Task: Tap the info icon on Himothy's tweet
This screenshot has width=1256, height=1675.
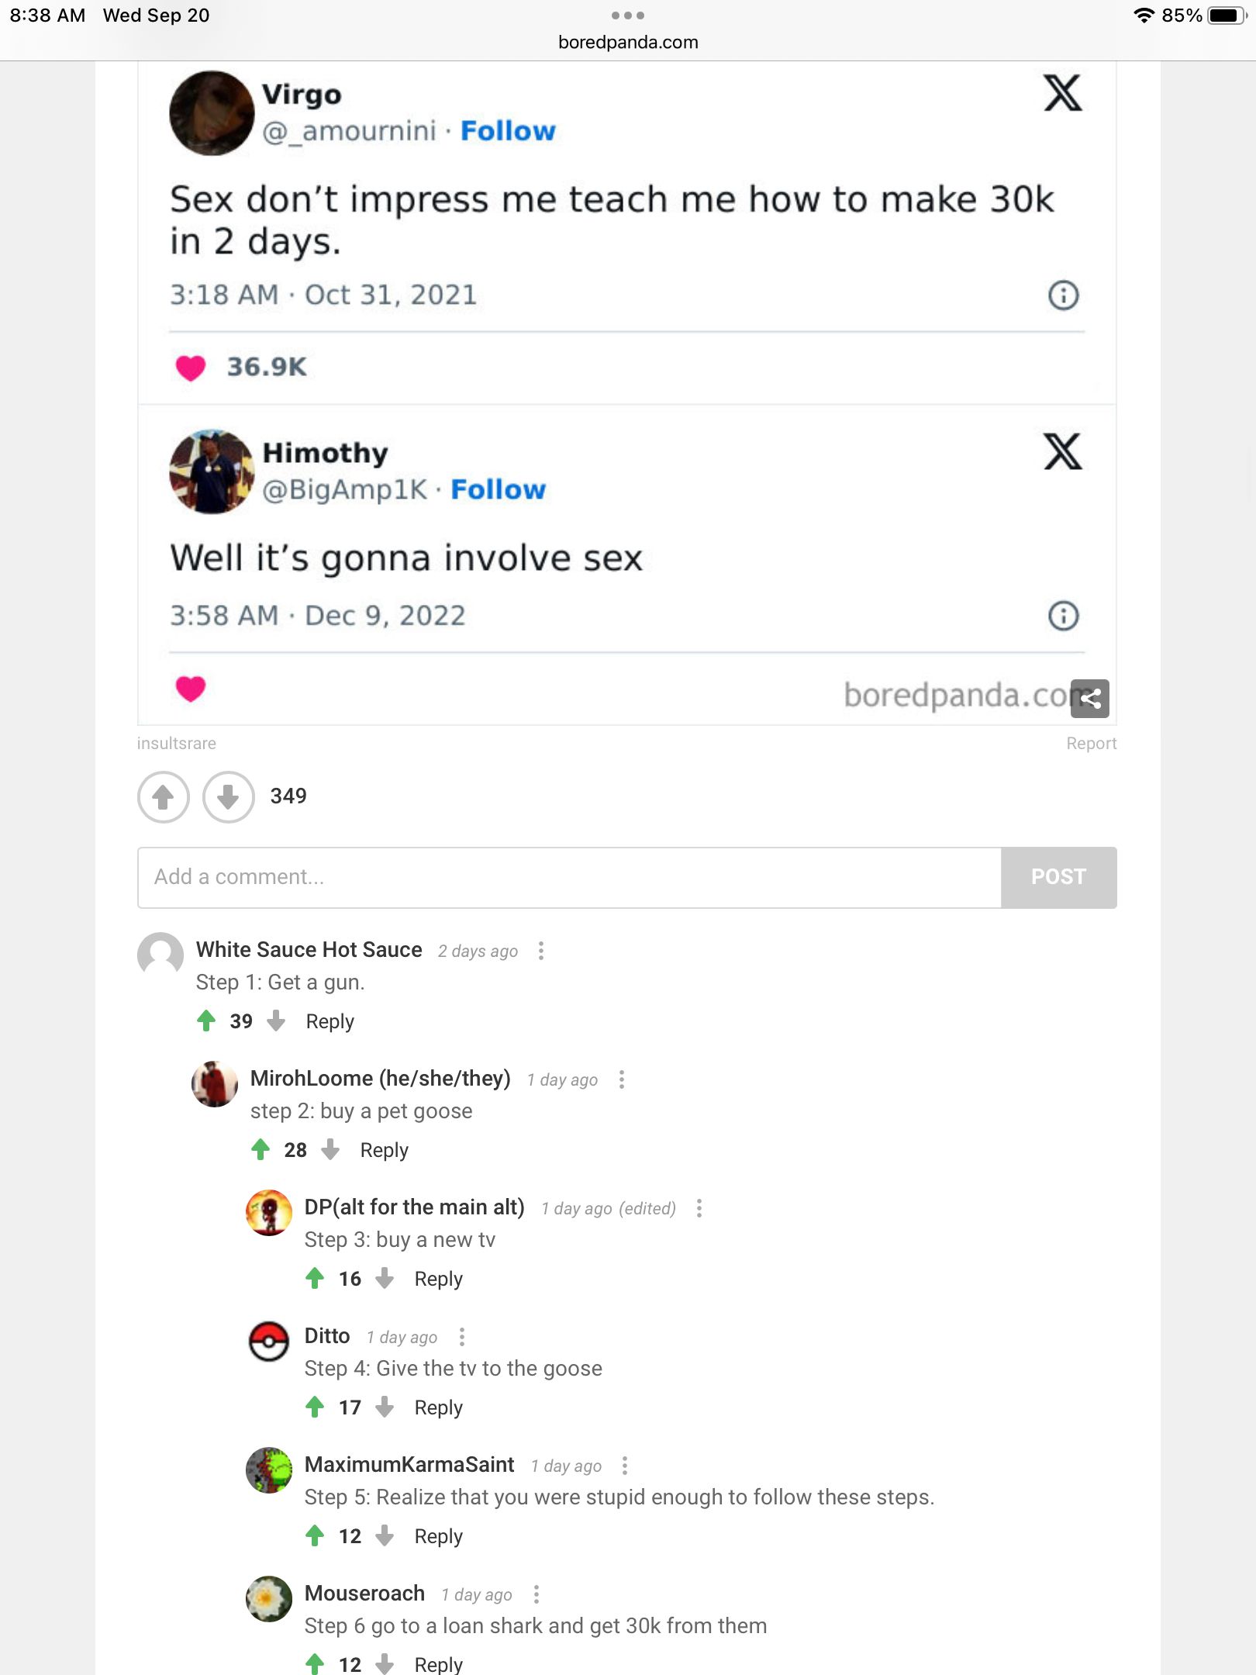Action: coord(1063,616)
